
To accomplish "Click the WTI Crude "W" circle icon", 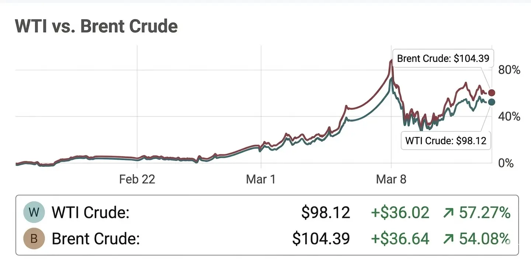I will pyautogui.click(x=34, y=212).
